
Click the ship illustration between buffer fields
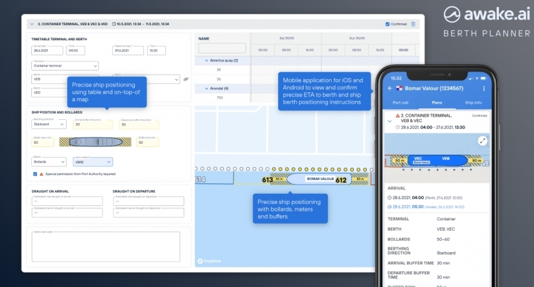tap(95, 142)
